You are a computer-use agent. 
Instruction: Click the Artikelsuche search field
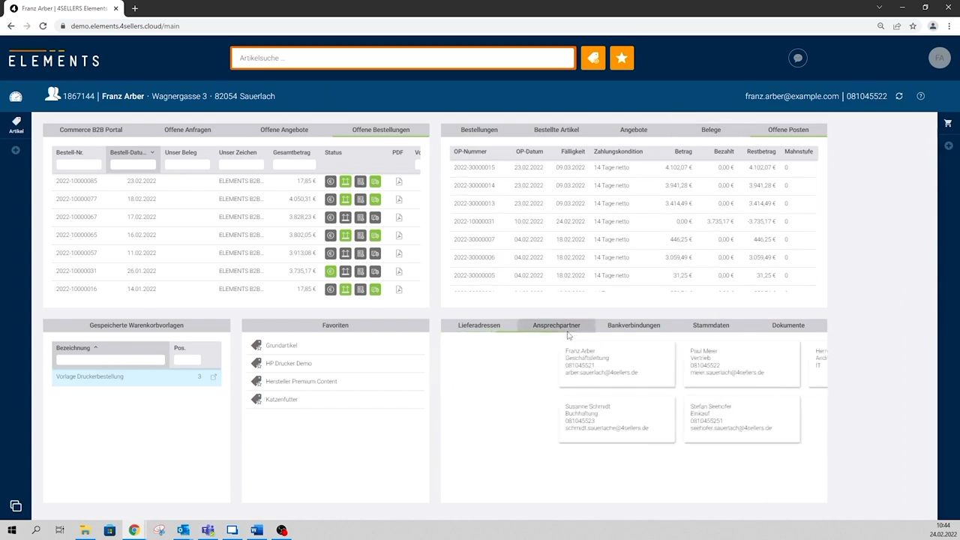coord(403,58)
